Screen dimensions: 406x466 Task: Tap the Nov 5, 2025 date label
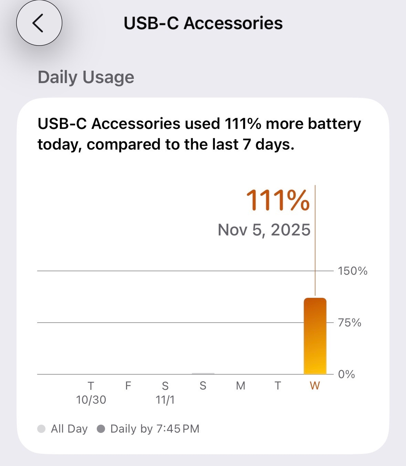pyautogui.click(x=264, y=230)
